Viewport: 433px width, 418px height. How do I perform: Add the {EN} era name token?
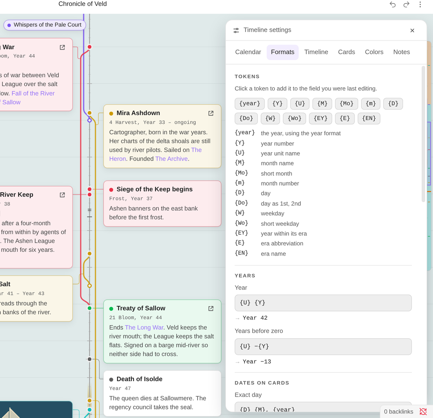pyautogui.click(x=369, y=119)
